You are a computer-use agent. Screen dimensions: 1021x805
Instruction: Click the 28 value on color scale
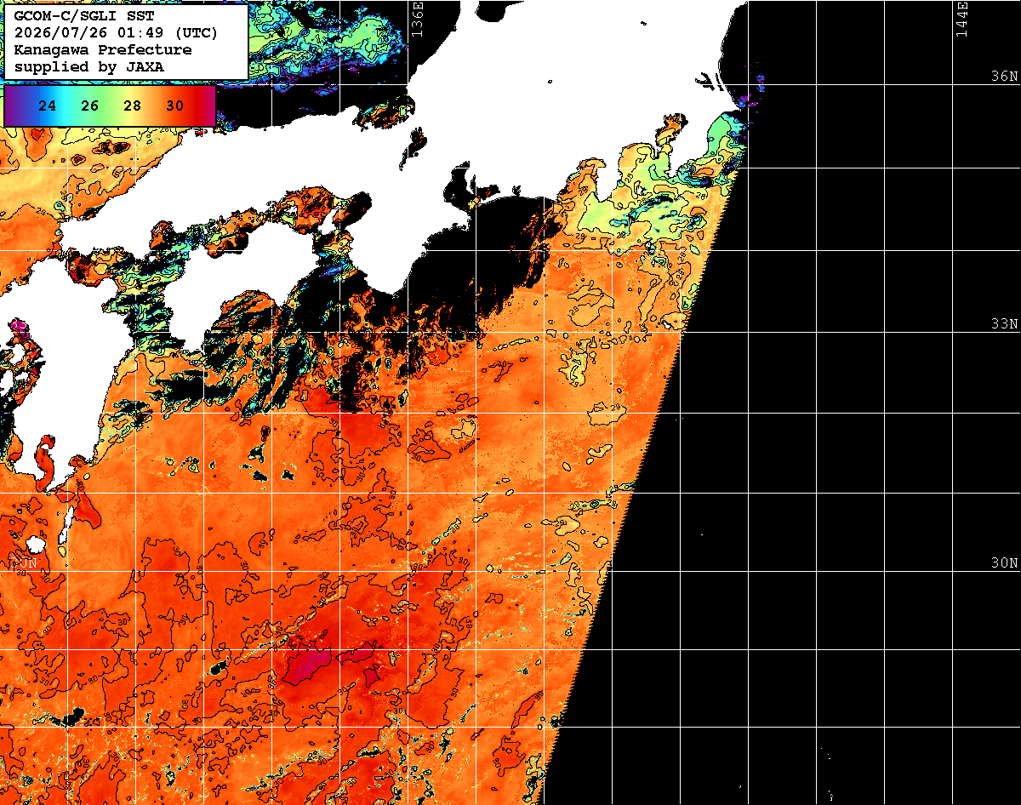click(x=133, y=106)
